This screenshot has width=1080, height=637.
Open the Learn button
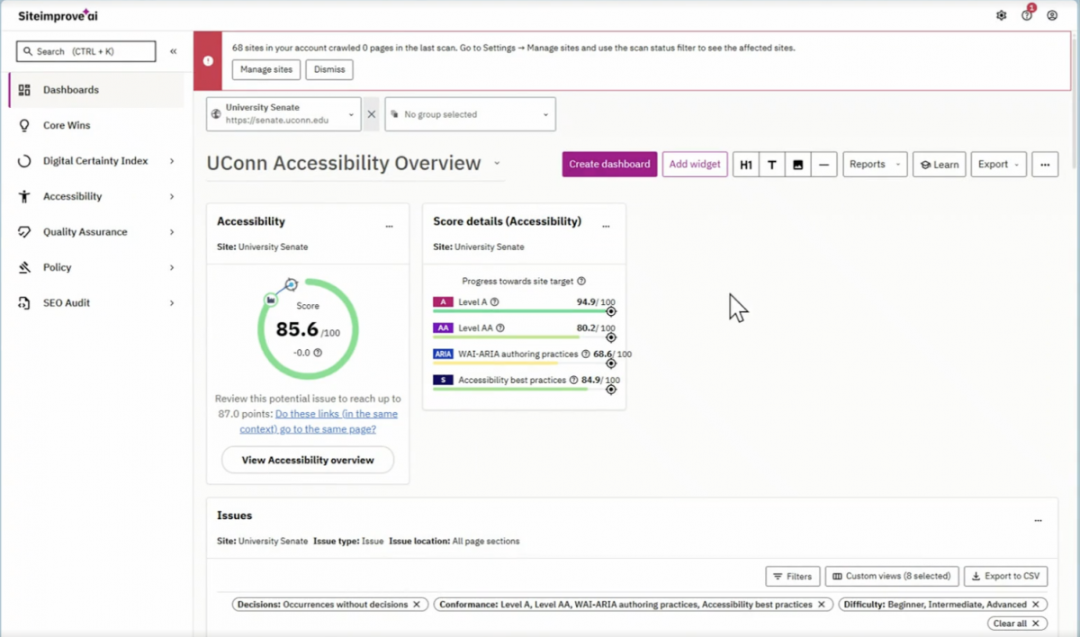tap(939, 165)
